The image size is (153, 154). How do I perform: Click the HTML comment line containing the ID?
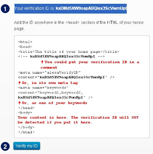[x=61, y=57]
